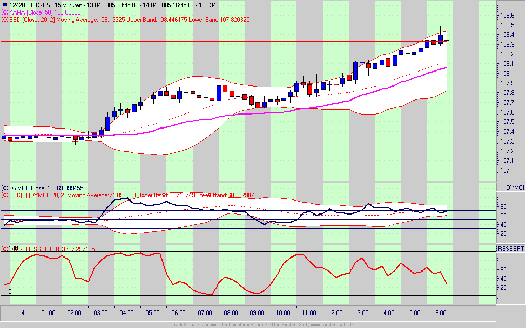Click the "0" label at left of BRESSERT pane
The image size is (526, 328).
[x=10, y=292]
